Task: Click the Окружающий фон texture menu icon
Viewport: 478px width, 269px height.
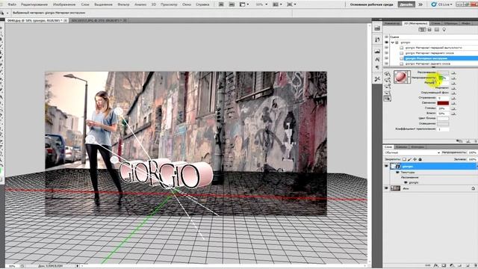Action: click(453, 93)
